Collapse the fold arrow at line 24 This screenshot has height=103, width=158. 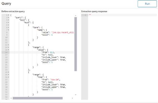tap(8, 72)
